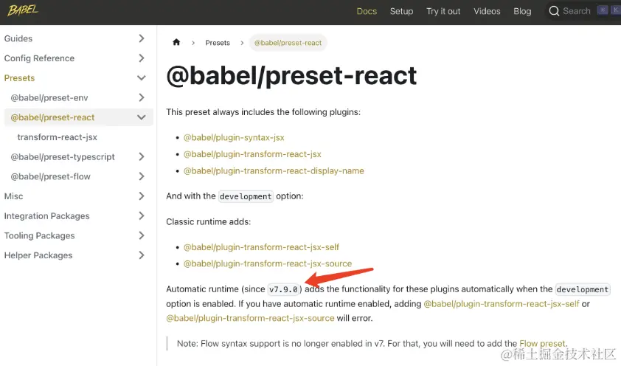
Task: Click the search magnifier icon
Action: click(x=554, y=11)
